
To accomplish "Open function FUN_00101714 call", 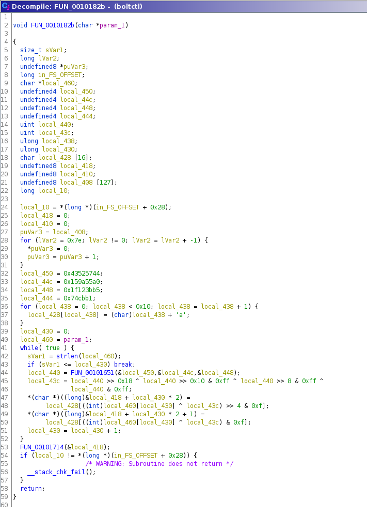I will point(42,447).
